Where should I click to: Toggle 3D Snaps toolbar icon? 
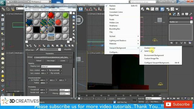point(86,9)
